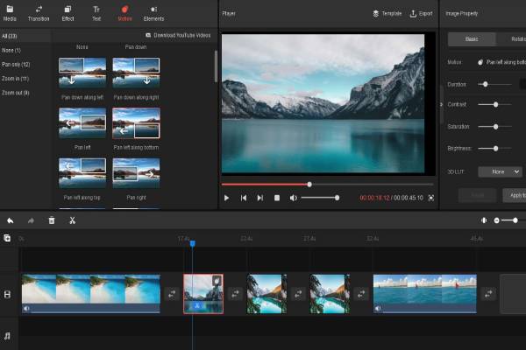Filter motions by Zoom in category
The image size is (526, 350).
[14, 78]
